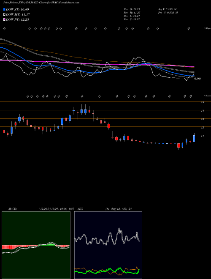Click the '<Lows' label at right
The height and width of the screenshot is (279, 211).
[207, 96]
